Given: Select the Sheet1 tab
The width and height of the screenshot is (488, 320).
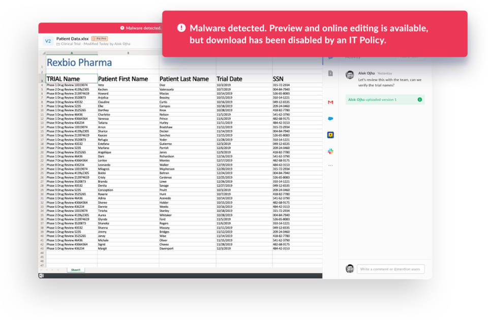Looking at the screenshot, I should (x=76, y=270).
